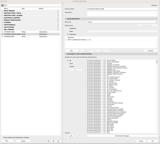The image size is (160, 144).
Task: Click the Name column header
Action: coord(6,8)
